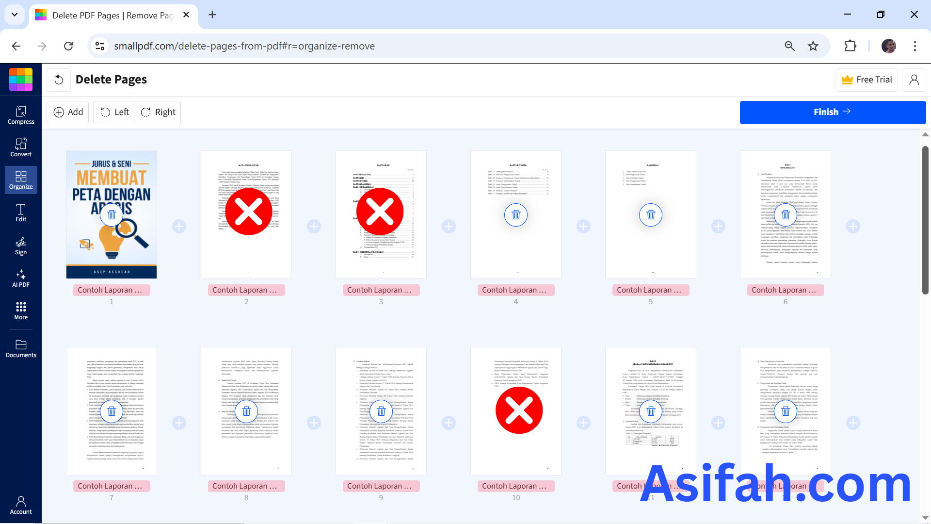
Task: Open Documents in sidebar
Action: [21, 349]
